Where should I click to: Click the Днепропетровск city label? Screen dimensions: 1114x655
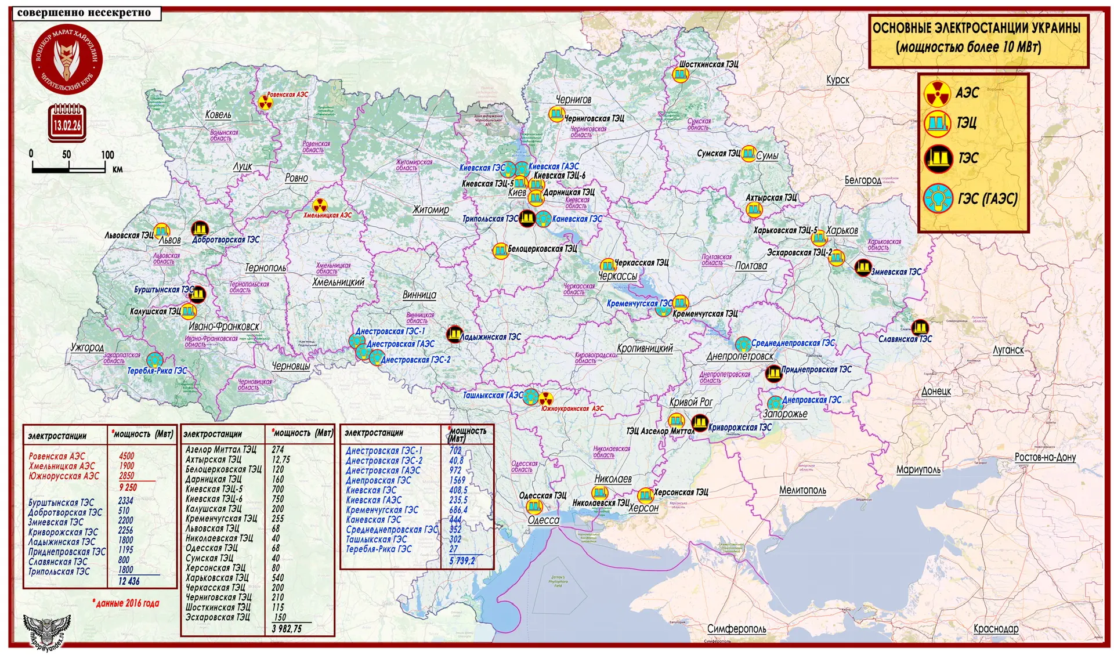(740, 356)
